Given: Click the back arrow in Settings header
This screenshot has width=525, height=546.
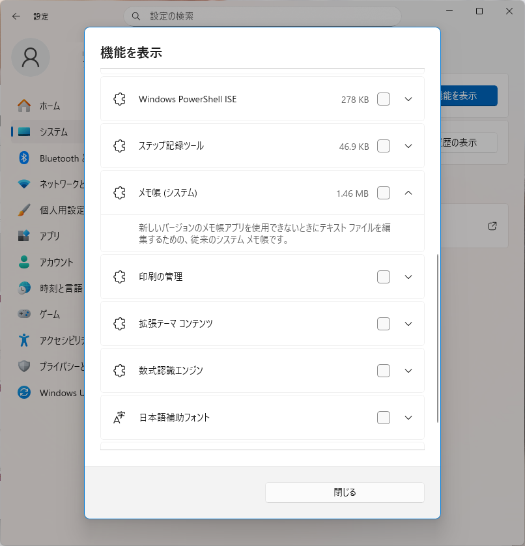Looking at the screenshot, I should [x=16, y=16].
